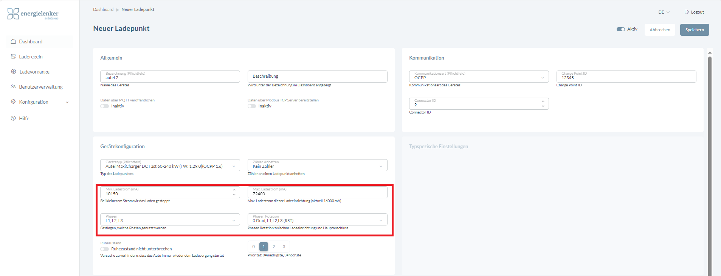This screenshot has width=721, height=276.
Task: Click the Dashboard home icon in sidebar
Action: (13, 41)
